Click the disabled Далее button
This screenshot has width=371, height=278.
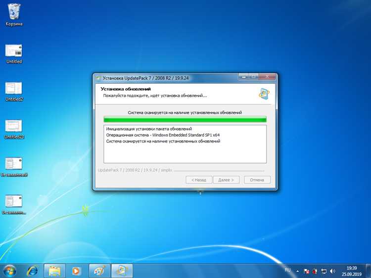tap(226, 180)
